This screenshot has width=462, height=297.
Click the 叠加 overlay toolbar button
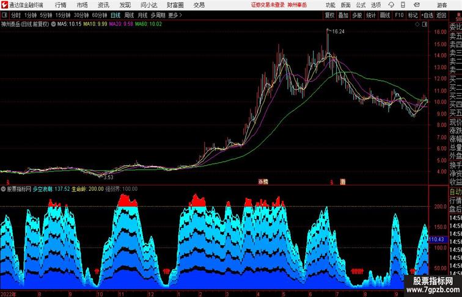(343, 15)
